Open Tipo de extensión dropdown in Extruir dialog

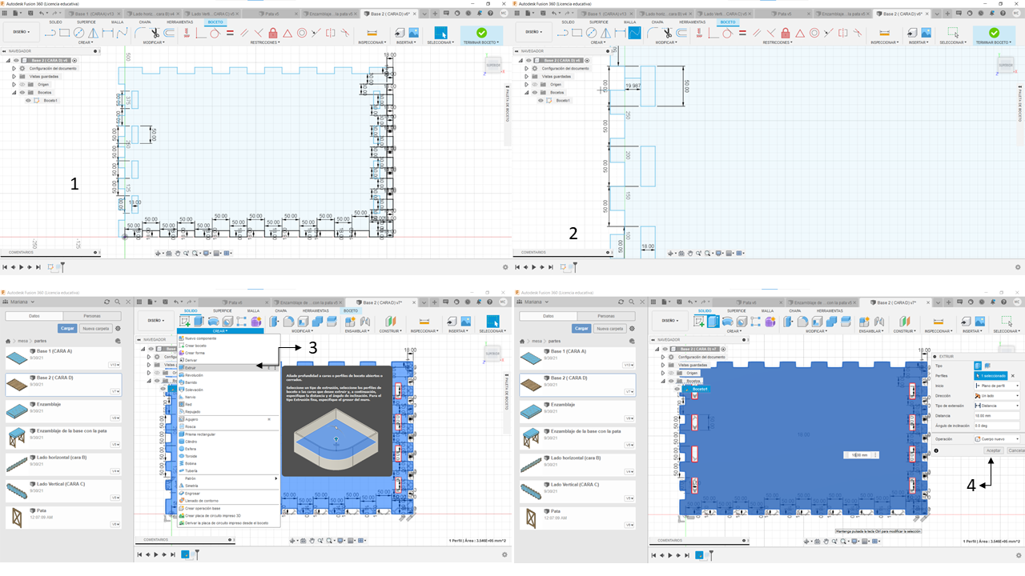tap(998, 406)
